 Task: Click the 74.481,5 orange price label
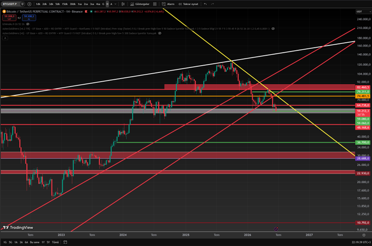(363, 96)
